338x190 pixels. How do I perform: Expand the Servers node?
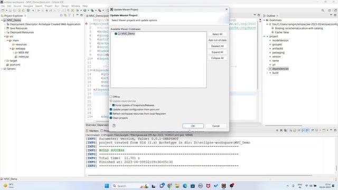tap(2, 69)
